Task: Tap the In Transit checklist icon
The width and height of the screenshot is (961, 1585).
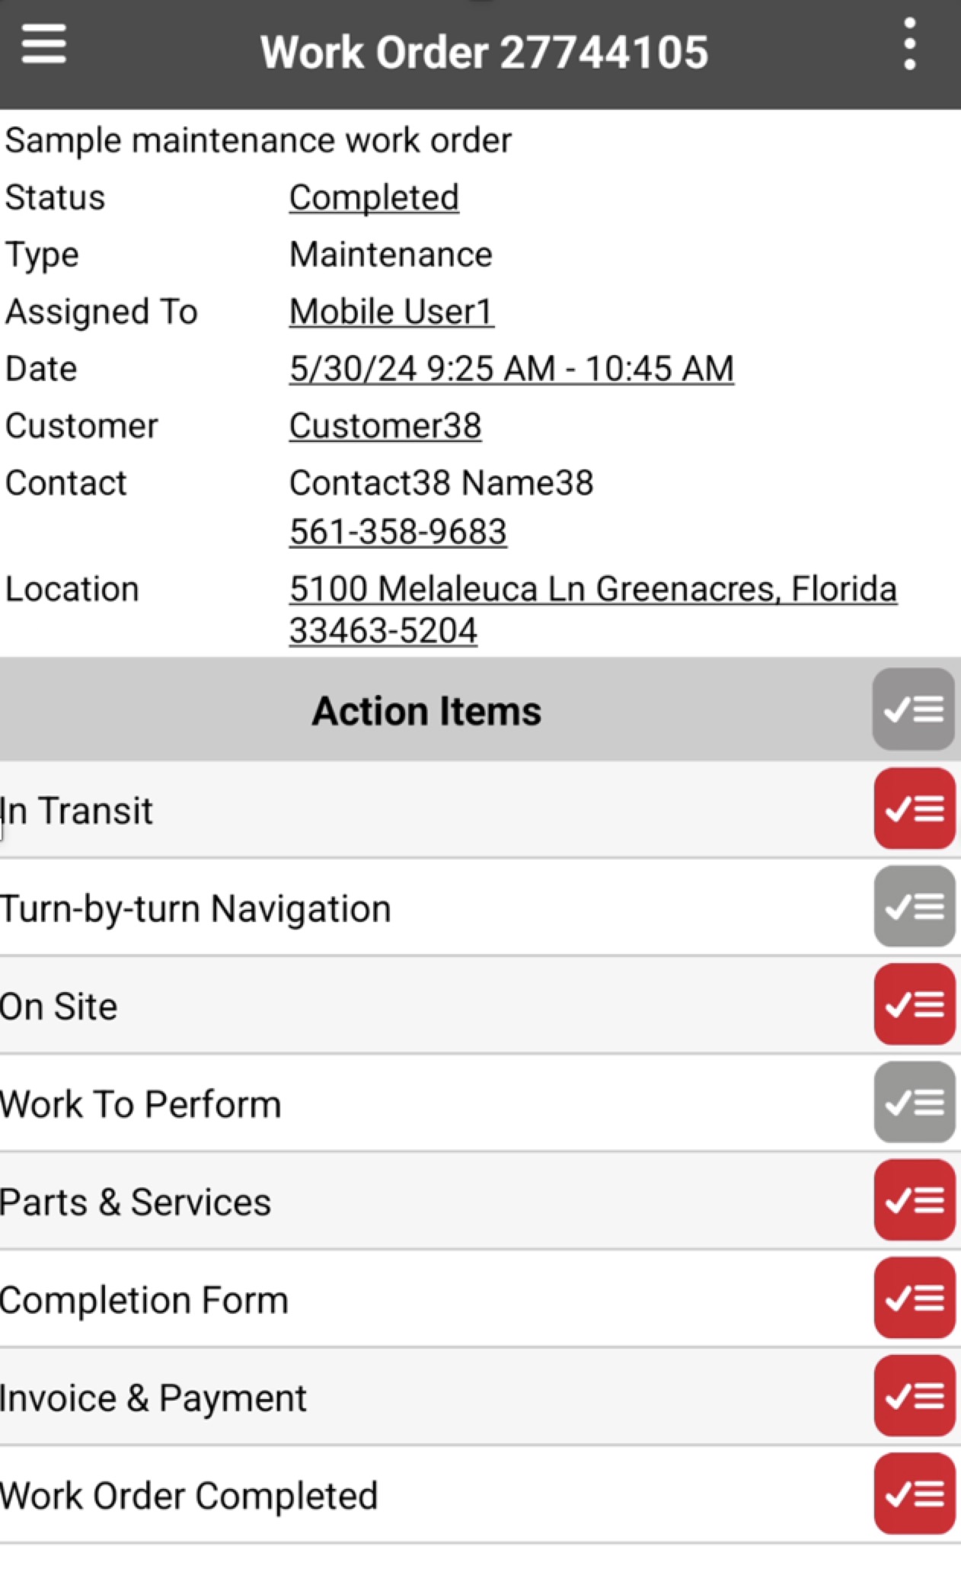Action: (x=914, y=809)
